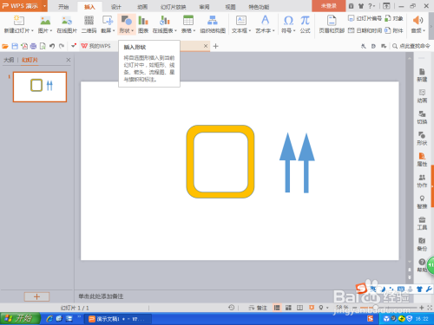
Task: Switch to Normal view in status bar
Action: (x=277, y=308)
